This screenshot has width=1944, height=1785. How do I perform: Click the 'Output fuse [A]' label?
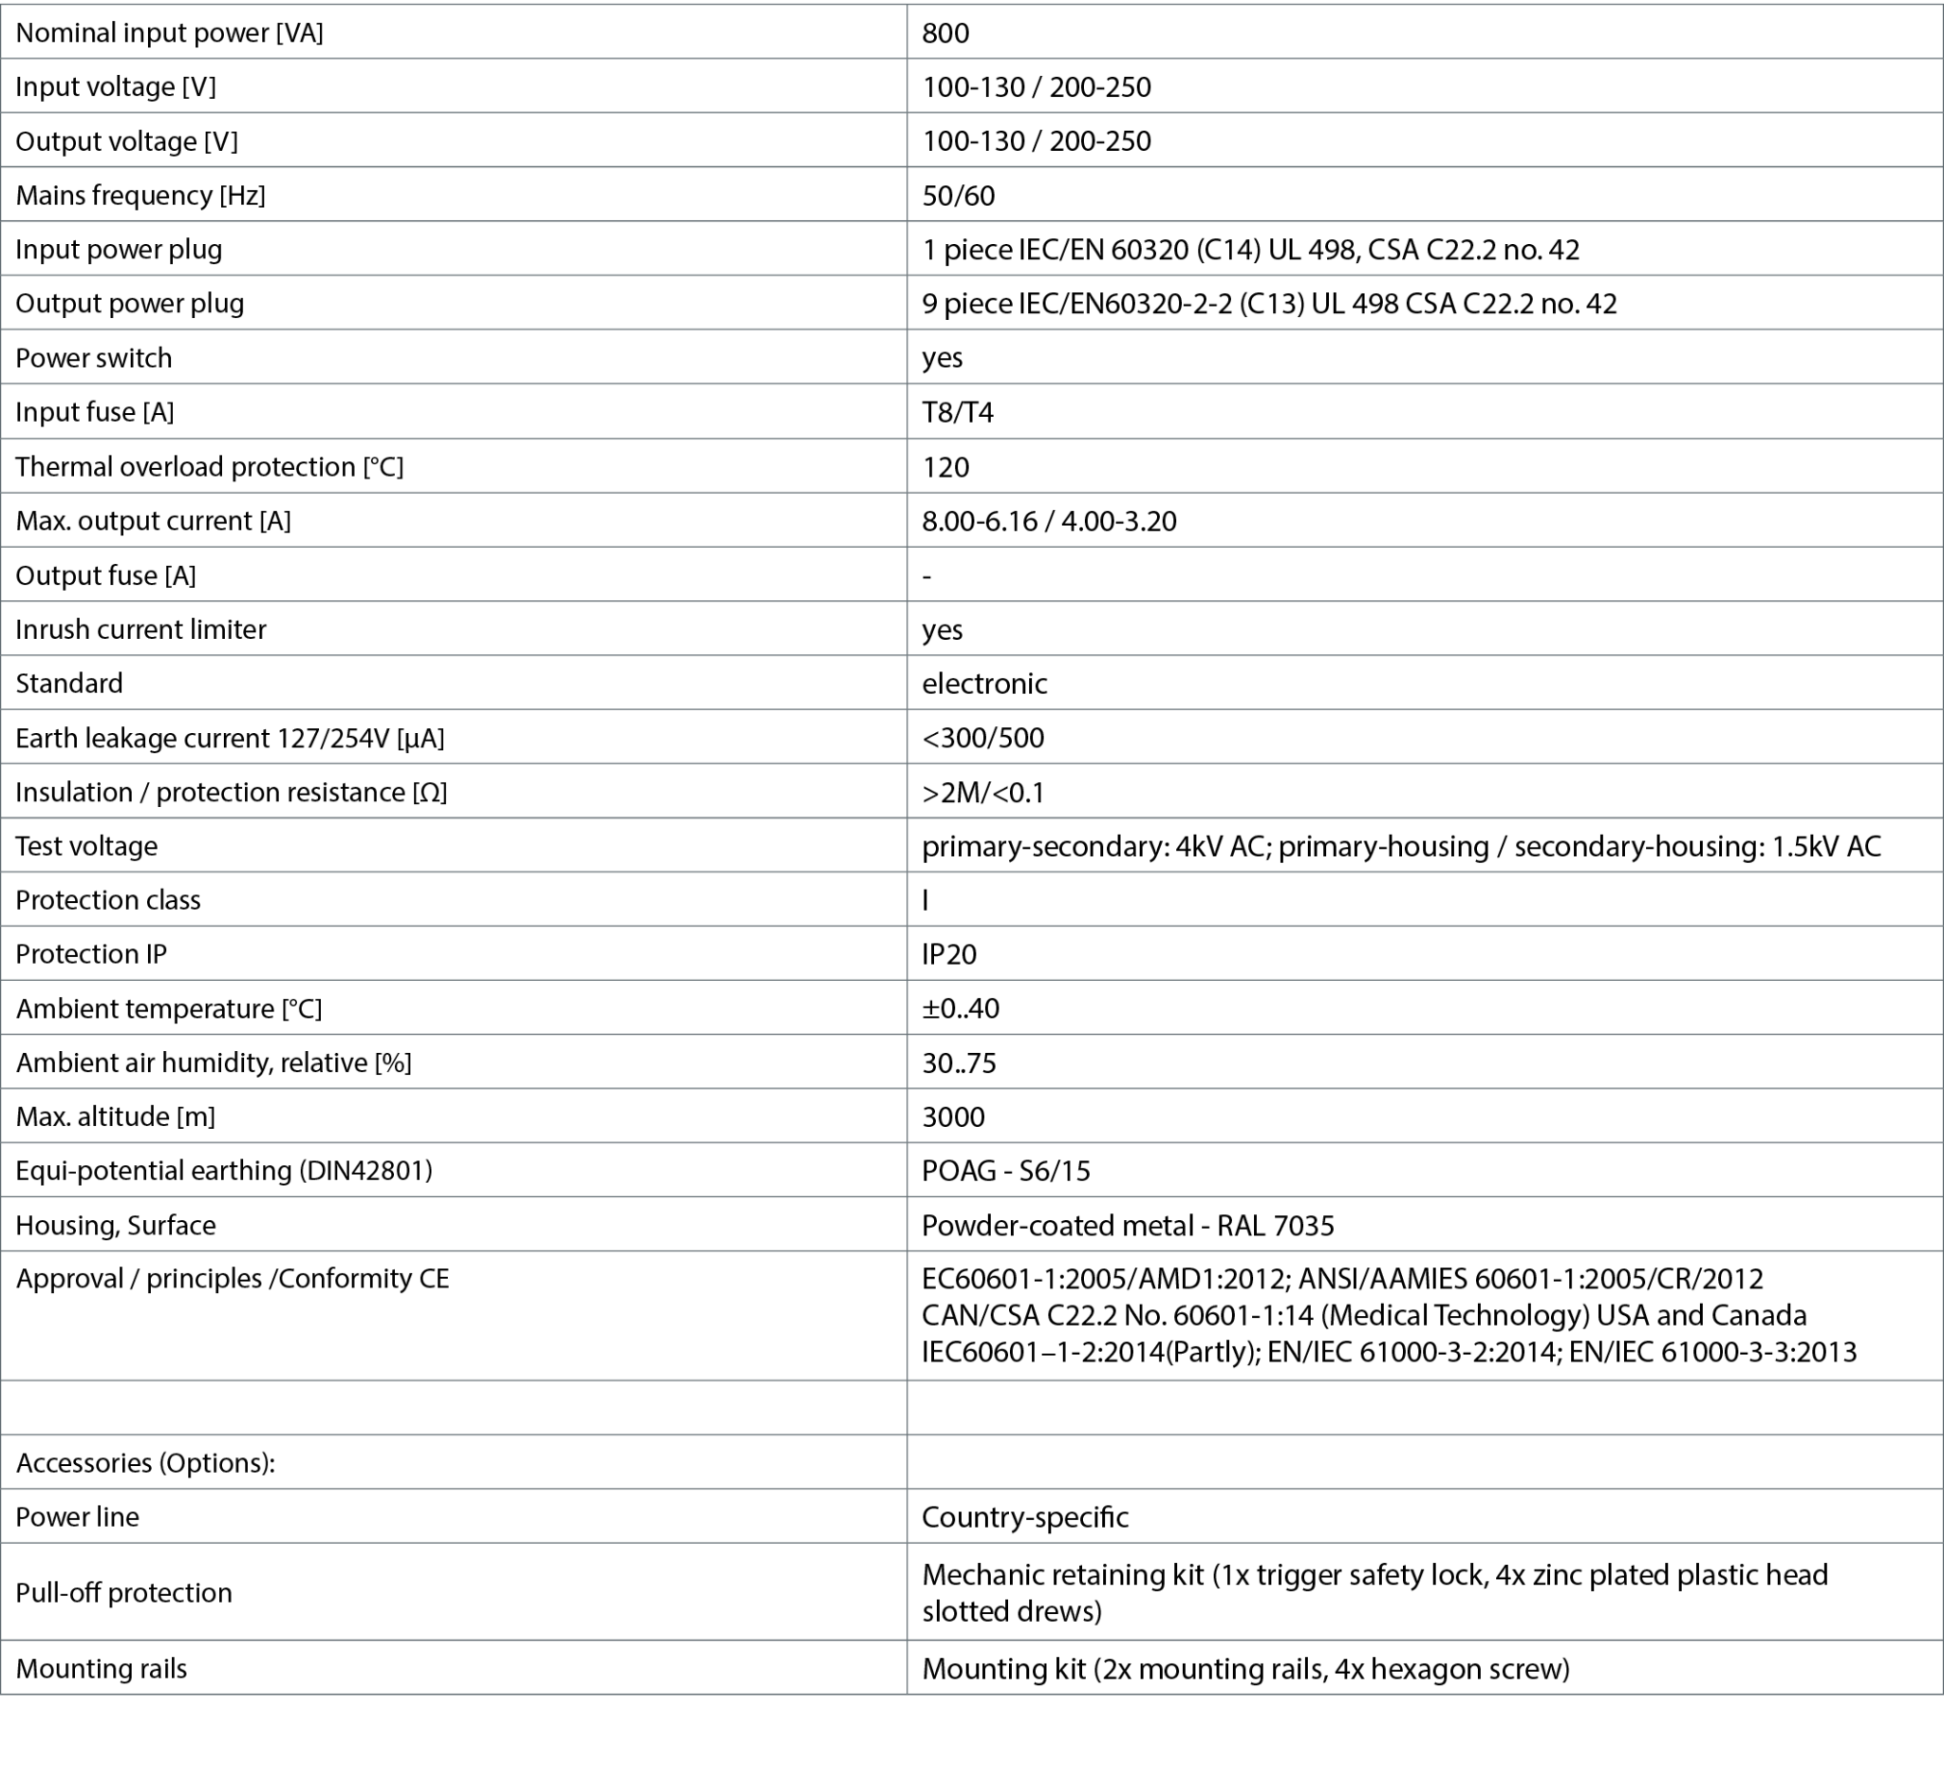pyautogui.click(x=105, y=574)
